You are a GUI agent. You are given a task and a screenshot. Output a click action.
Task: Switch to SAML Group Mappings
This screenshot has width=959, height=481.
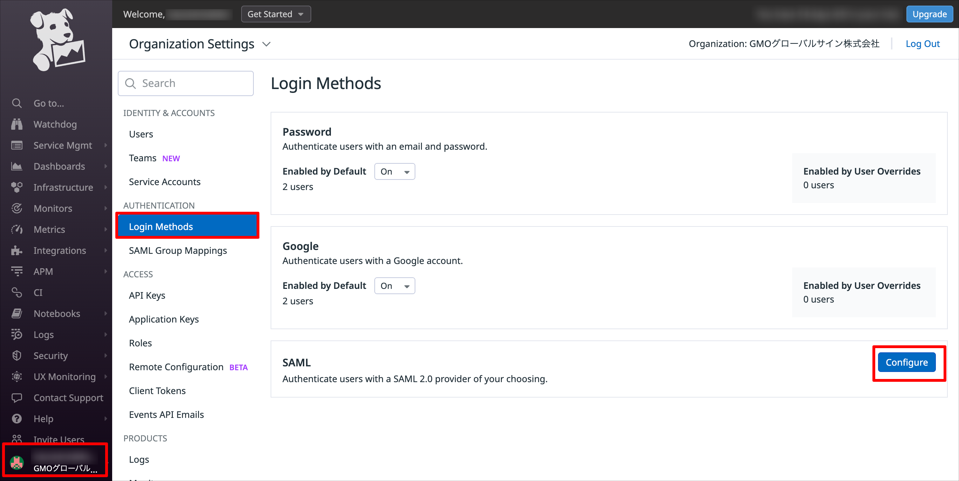178,250
